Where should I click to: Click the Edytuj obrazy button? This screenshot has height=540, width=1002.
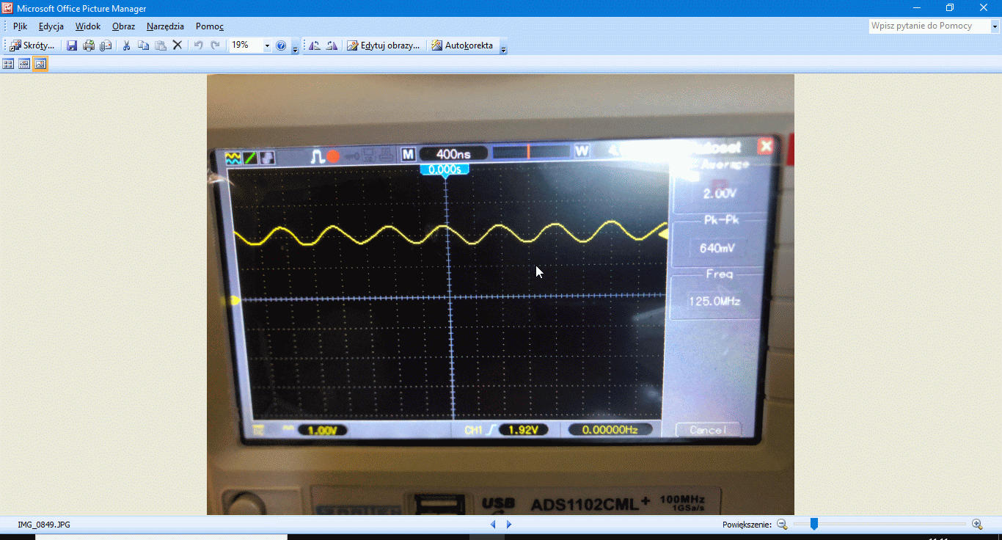383,45
